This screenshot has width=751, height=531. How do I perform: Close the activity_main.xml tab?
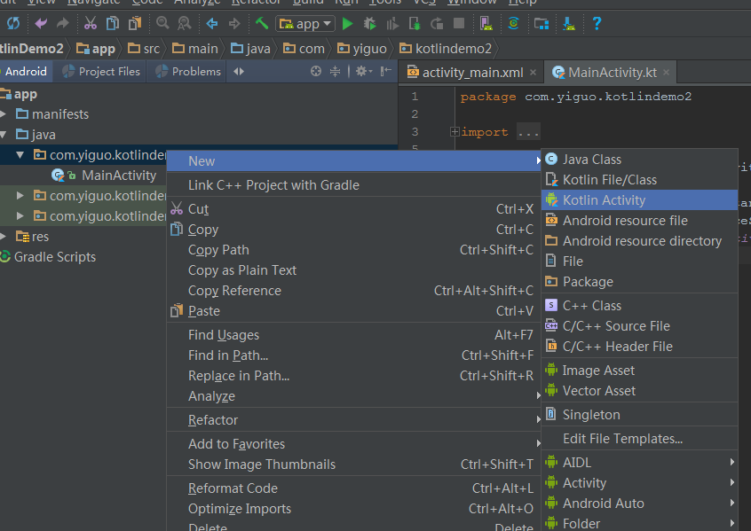[534, 73]
